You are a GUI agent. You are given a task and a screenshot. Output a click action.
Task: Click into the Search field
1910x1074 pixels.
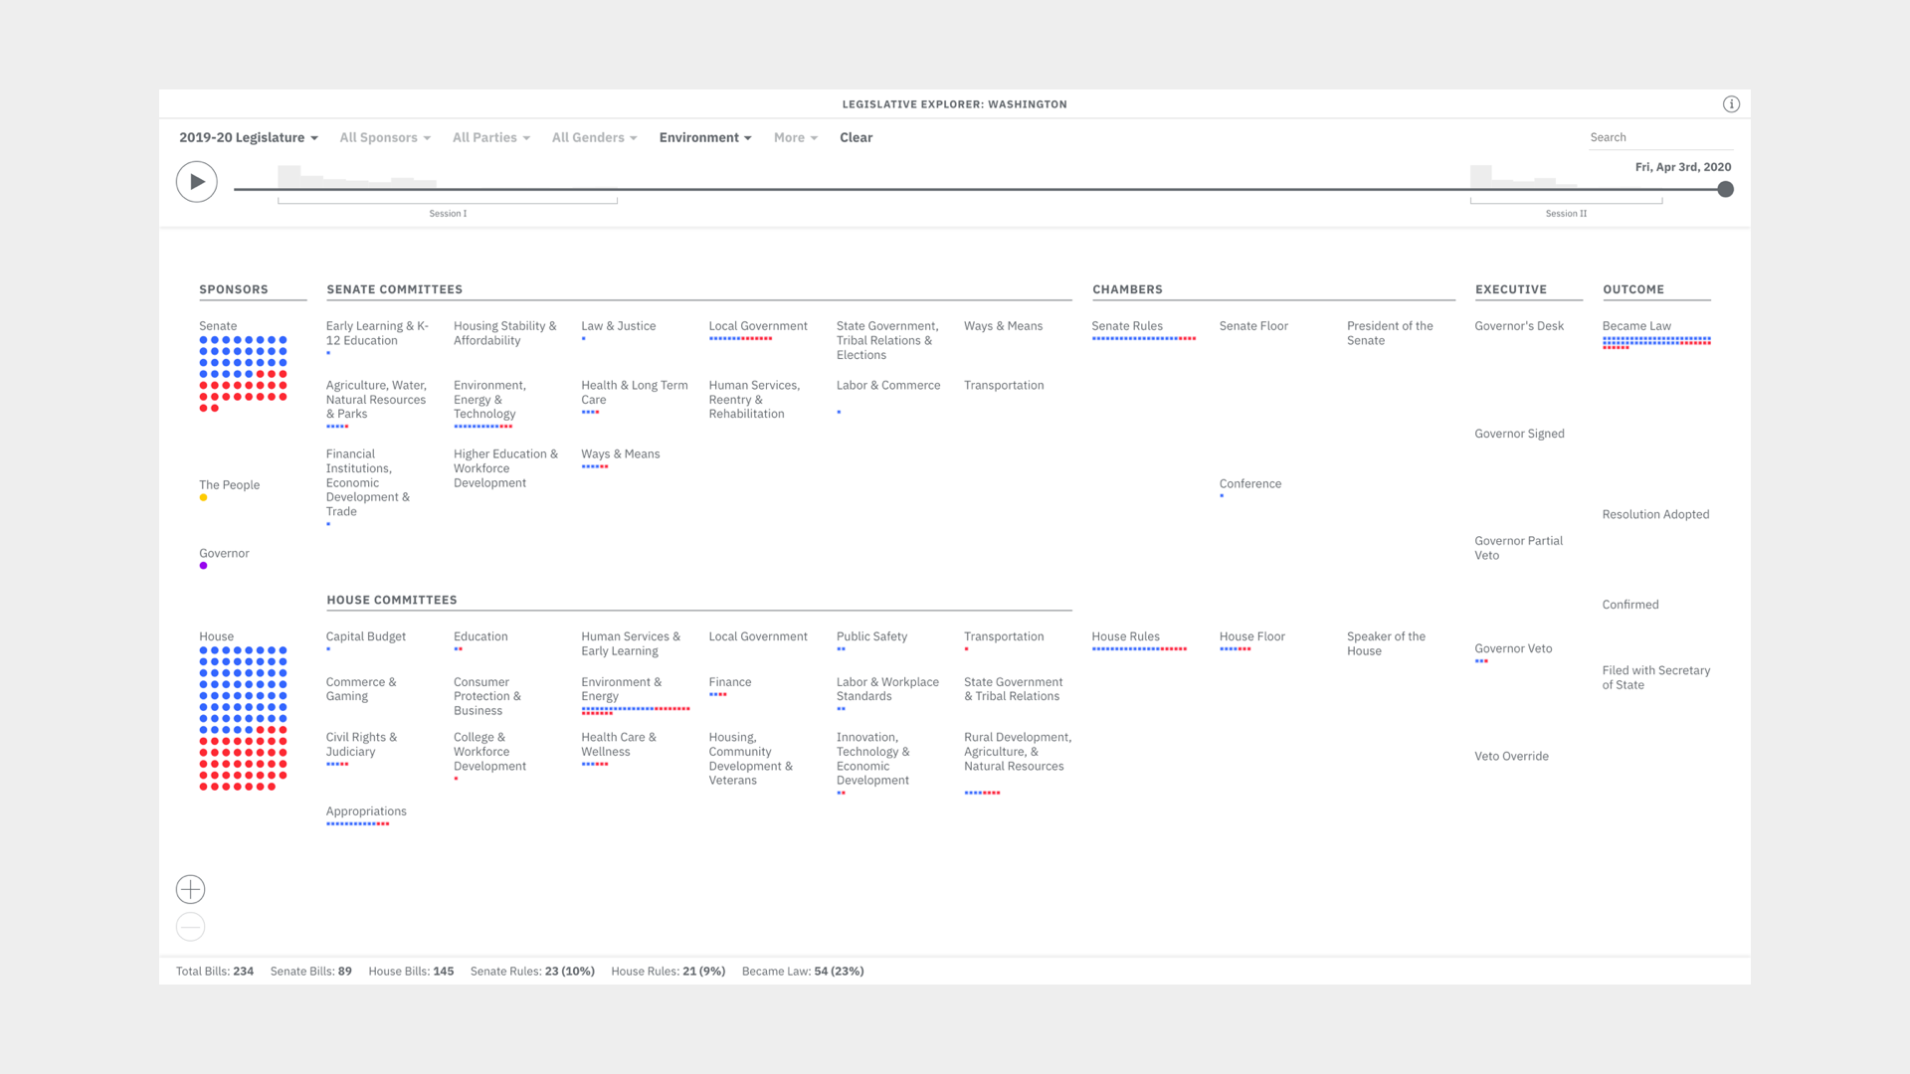1659,137
